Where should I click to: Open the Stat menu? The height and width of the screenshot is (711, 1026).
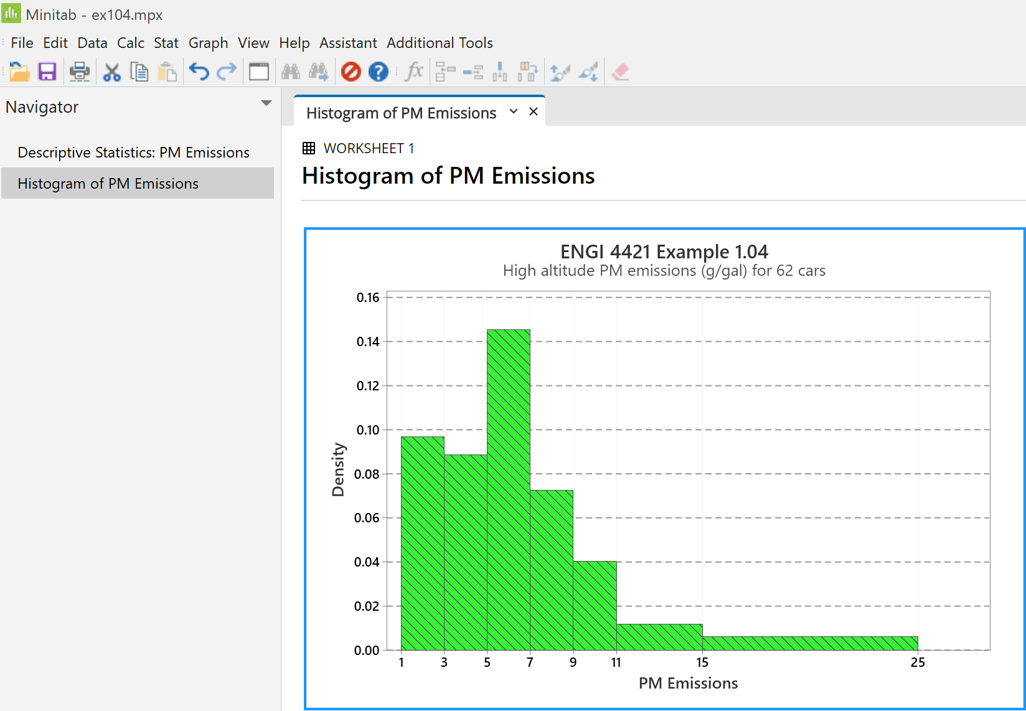166,43
